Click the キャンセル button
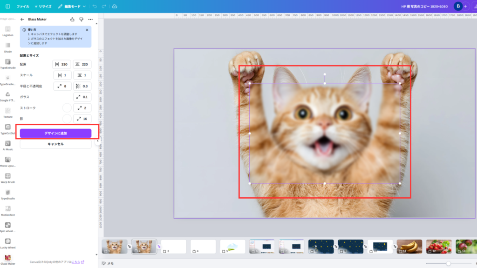The width and height of the screenshot is (477, 268). [x=55, y=144]
